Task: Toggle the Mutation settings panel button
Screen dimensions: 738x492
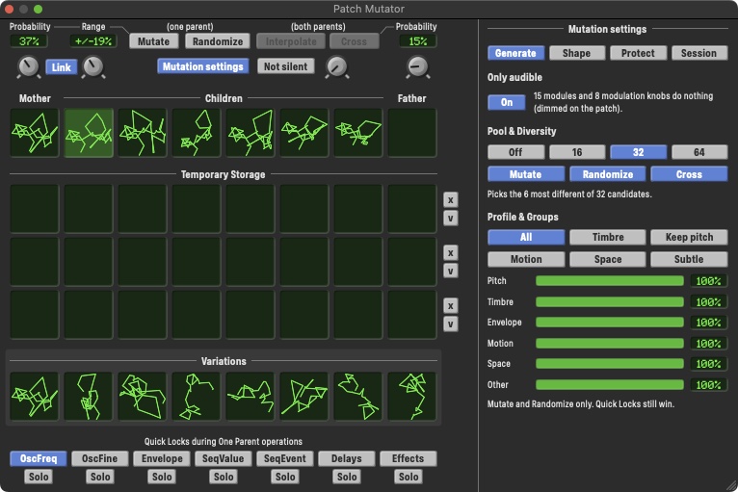Action: (203, 66)
